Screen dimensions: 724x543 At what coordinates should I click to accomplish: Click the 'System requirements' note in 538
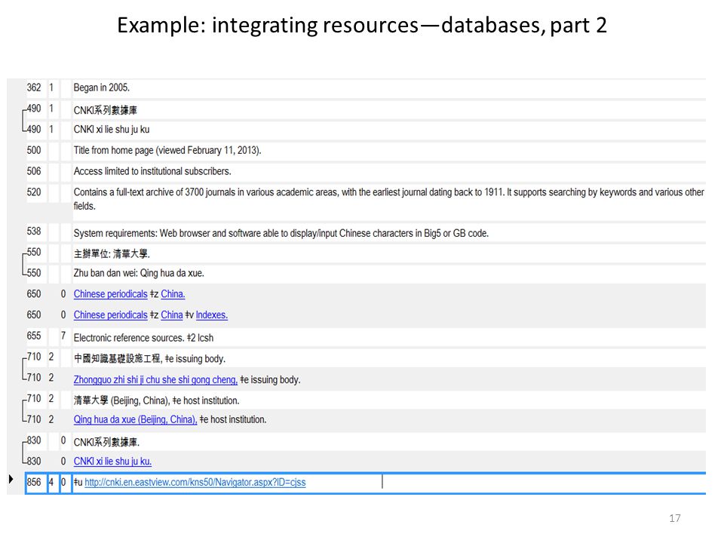point(281,233)
